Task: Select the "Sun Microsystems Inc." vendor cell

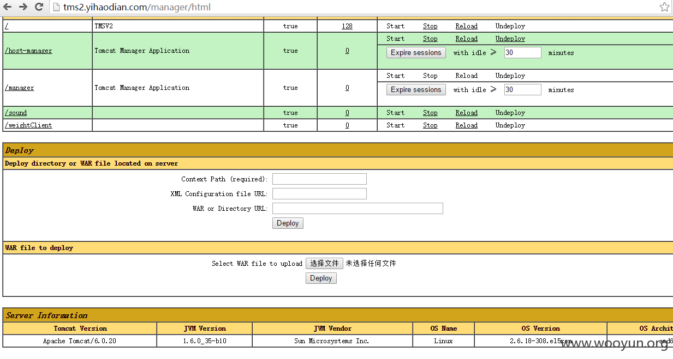Action: (332, 341)
